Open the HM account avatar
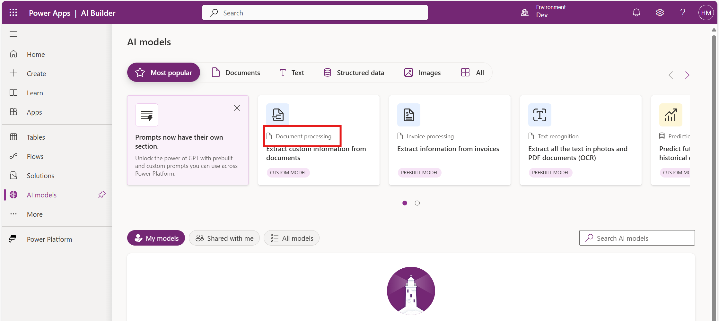This screenshot has height=321, width=719. click(706, 13)
